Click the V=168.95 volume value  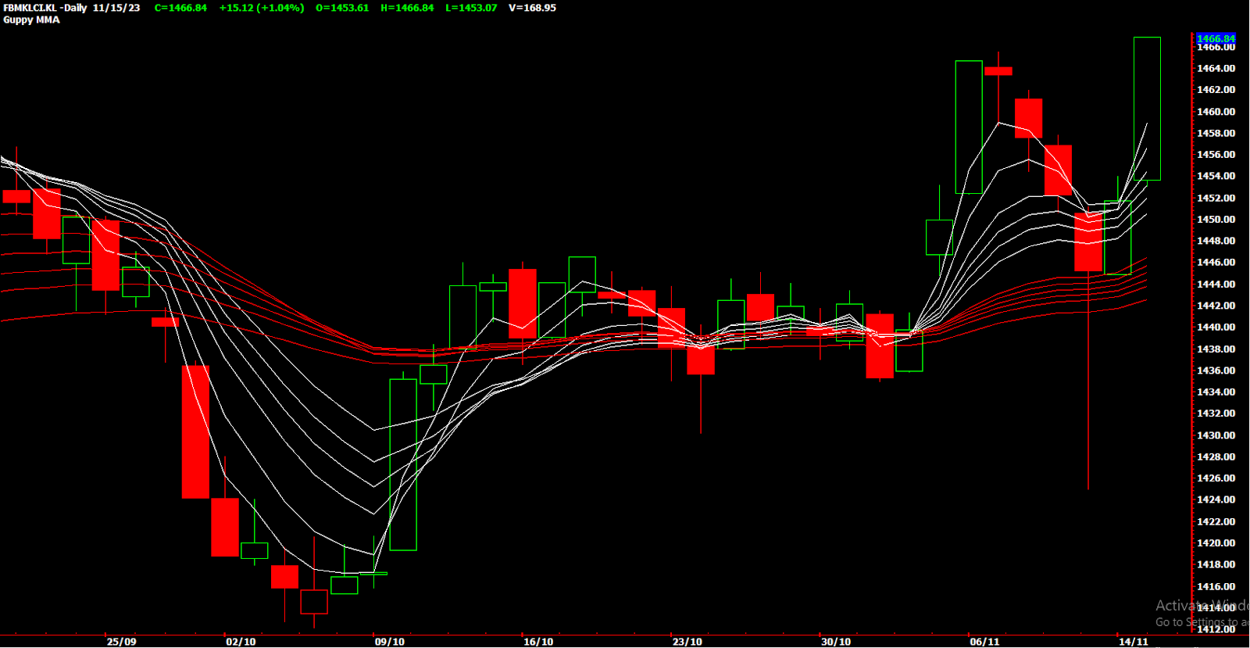pos(532,8)
